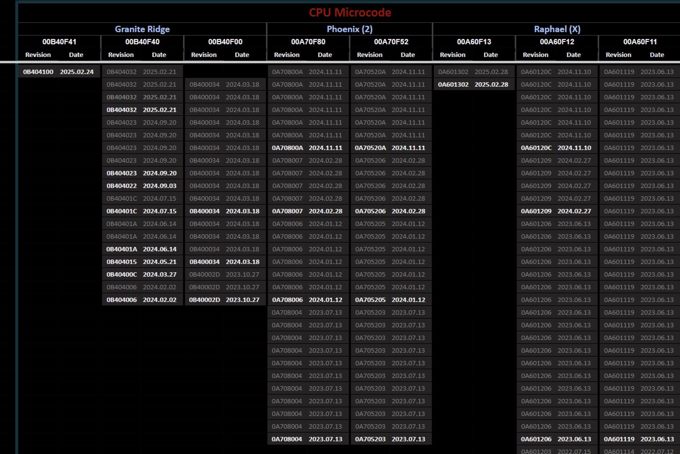
Task: Click the 00B40F40 CPUID header
Action: [x=142, y=42]
